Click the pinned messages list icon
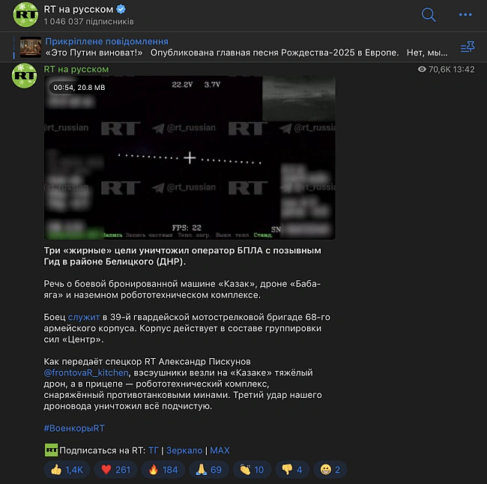The width and height of the screenshot is (487, 484). point(468,47)
